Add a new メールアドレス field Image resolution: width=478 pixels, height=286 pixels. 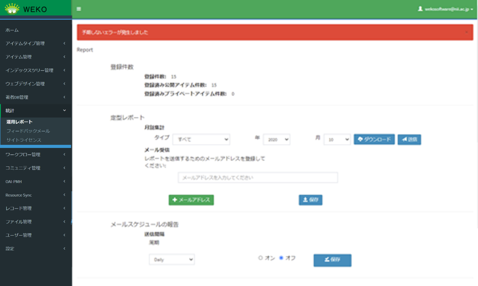tap(191, 200)
